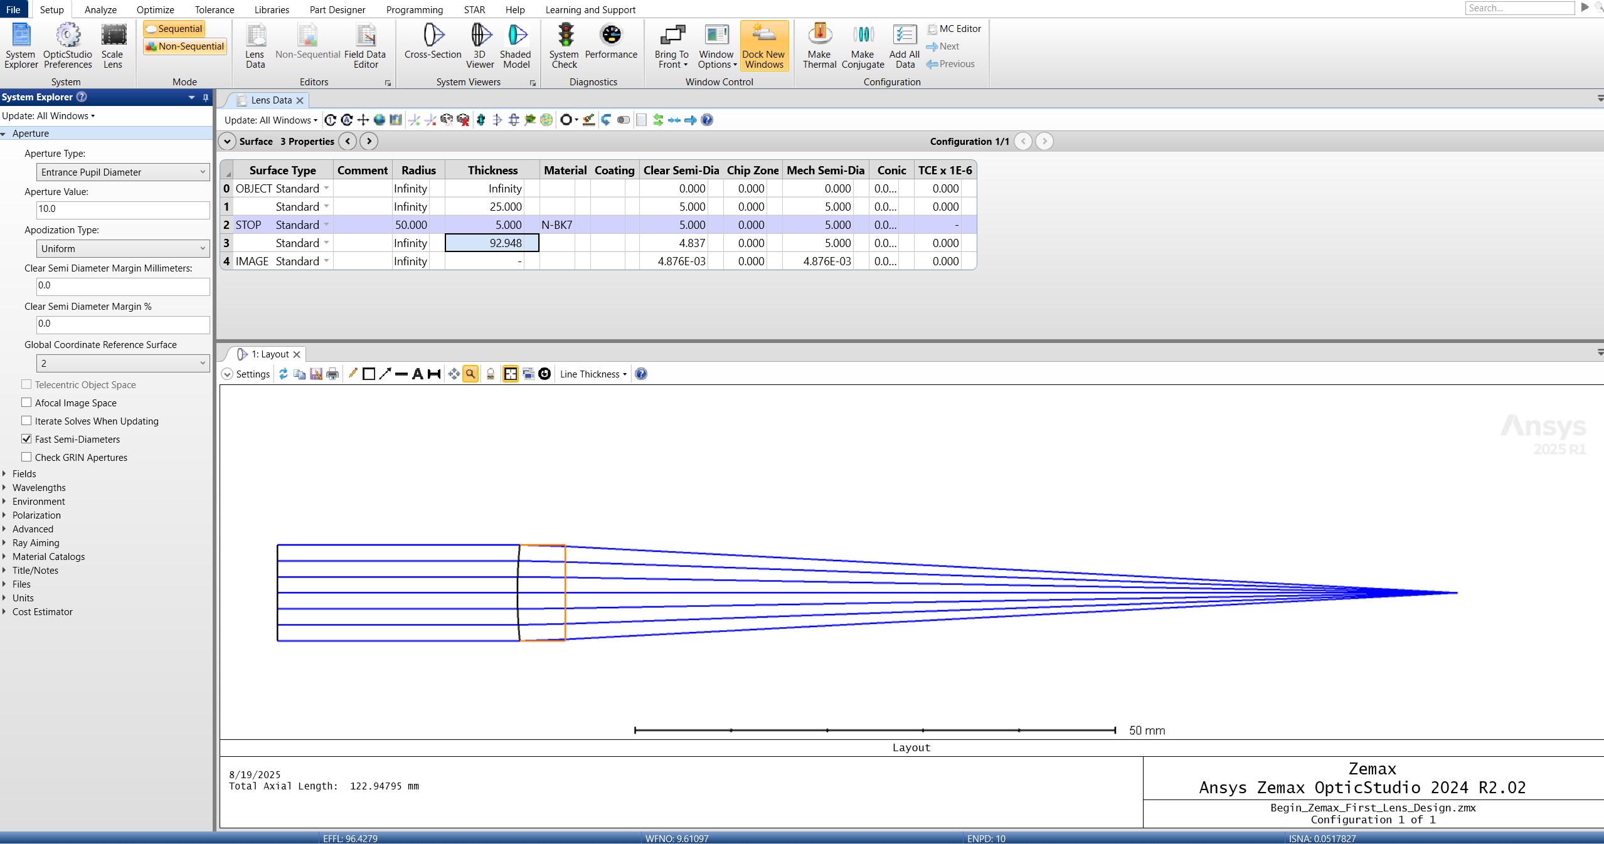Toggle Iterate Solves When Updating
Viewport: 1604px width, 844px height.
tap(26, 421)
